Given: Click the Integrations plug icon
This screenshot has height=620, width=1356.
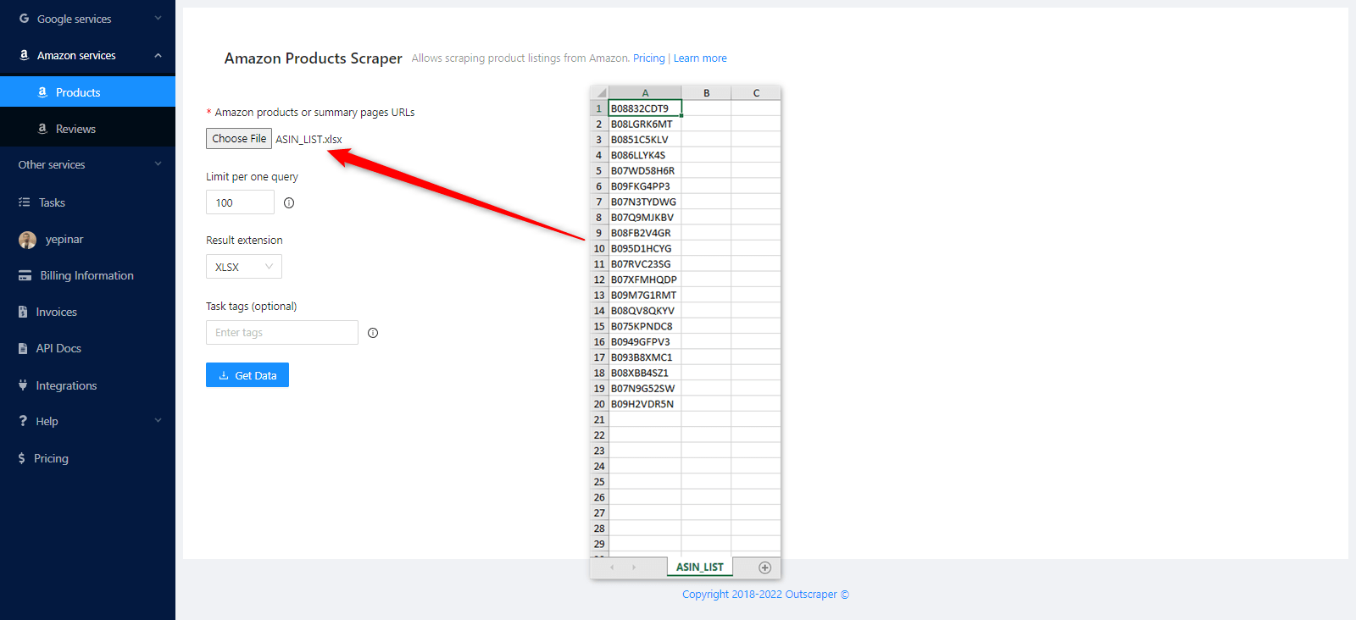Looking at the screenshot, I should pos(23,385).
